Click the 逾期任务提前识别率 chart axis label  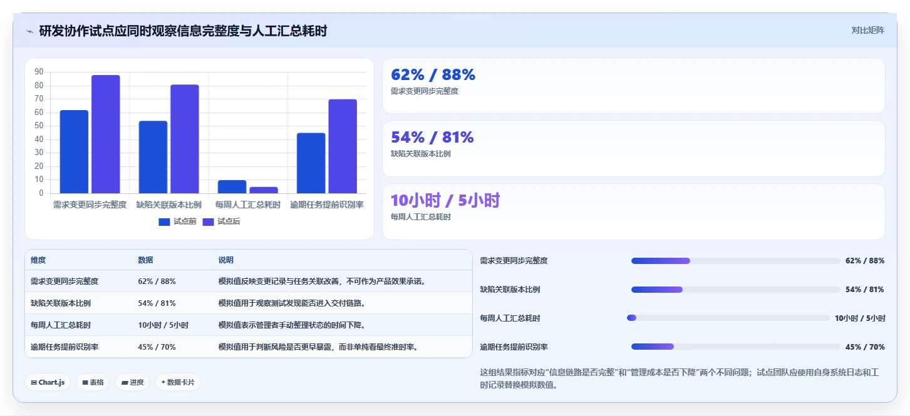pos(327,205)
